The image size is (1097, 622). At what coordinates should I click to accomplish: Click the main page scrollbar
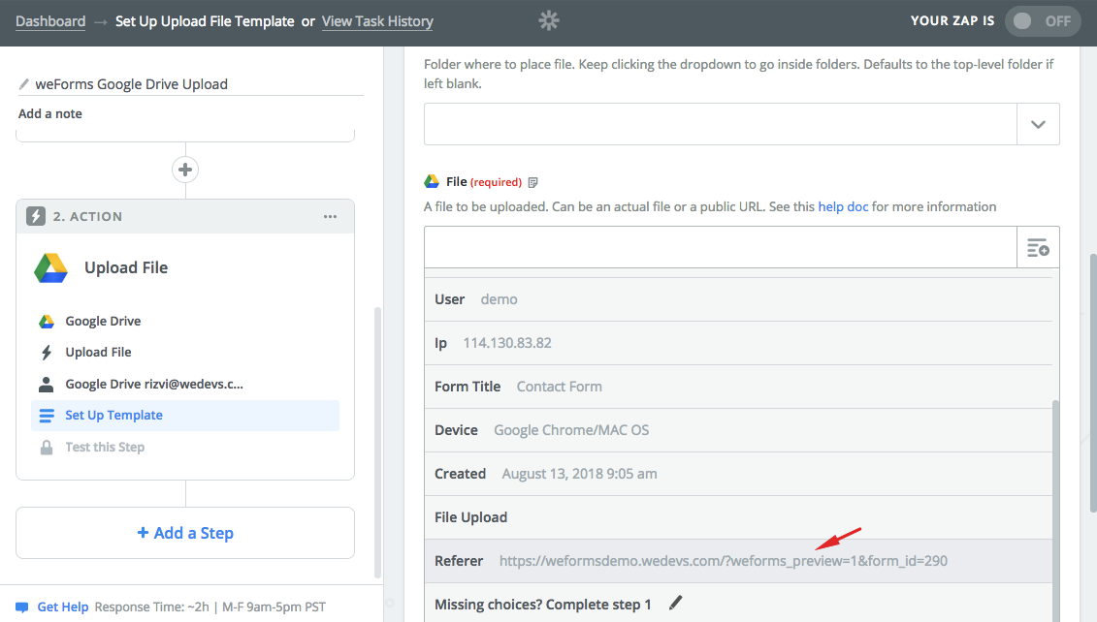coord(1093,383)
